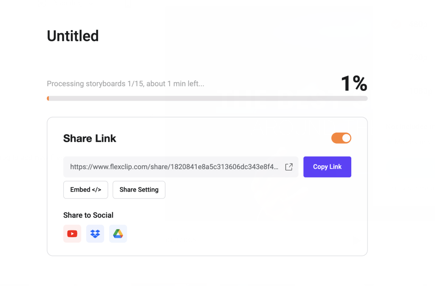Viewport: 435px width, 286px height.
Task: Click the Share Link heading
Action: point(90,139)
